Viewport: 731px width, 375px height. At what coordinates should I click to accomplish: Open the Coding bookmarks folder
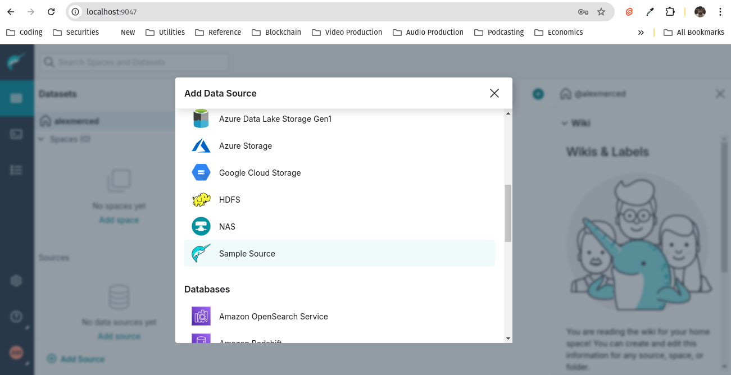(25, 33)
